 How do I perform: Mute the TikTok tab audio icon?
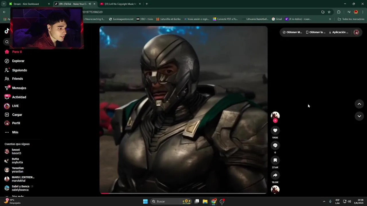[x=90, y=4]
